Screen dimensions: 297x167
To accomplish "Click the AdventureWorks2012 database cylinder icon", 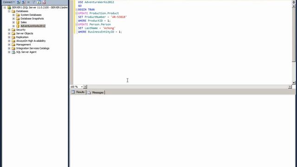I will (18, 26).
